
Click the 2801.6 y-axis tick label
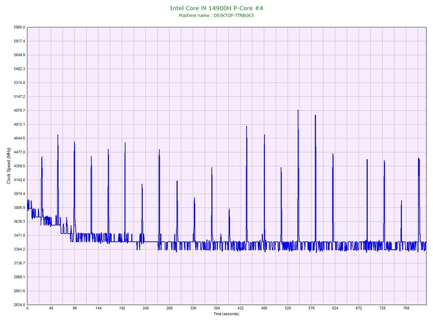19,291
